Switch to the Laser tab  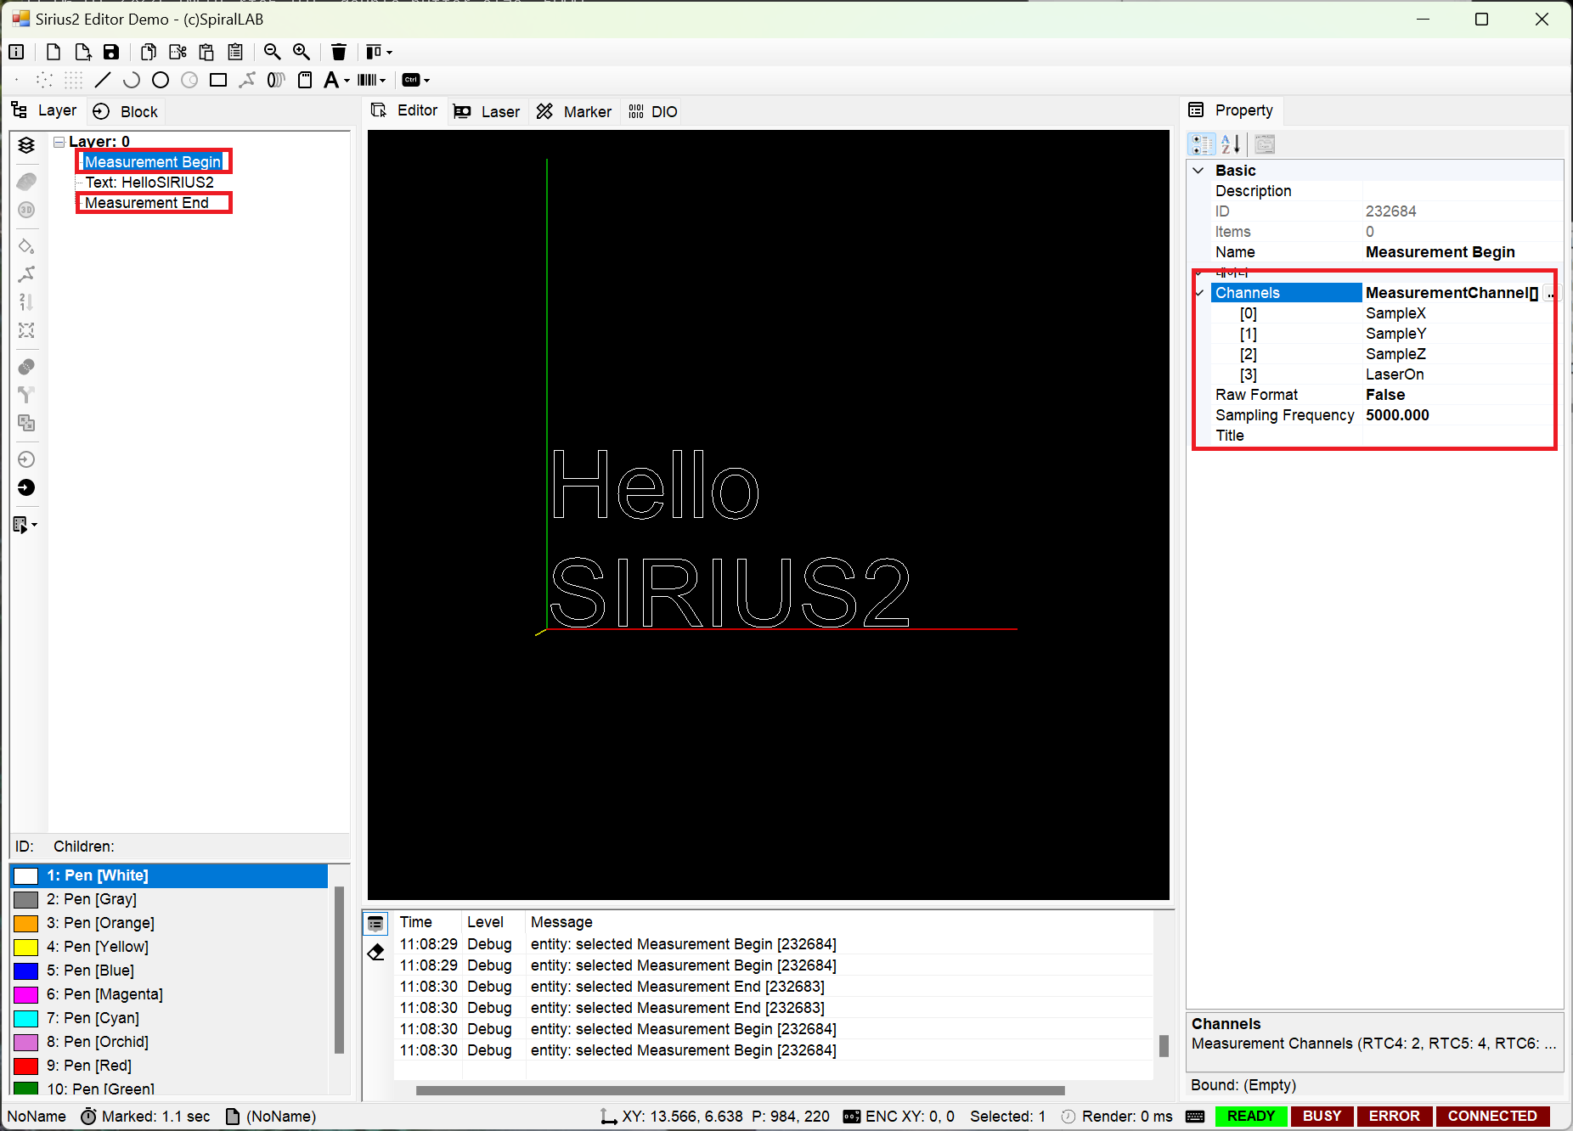click(487, 111)
